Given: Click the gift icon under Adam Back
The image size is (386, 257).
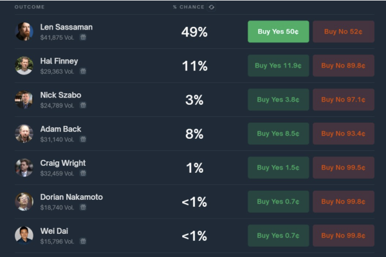Looking at the screenshot, I should [x=84, y=139].
